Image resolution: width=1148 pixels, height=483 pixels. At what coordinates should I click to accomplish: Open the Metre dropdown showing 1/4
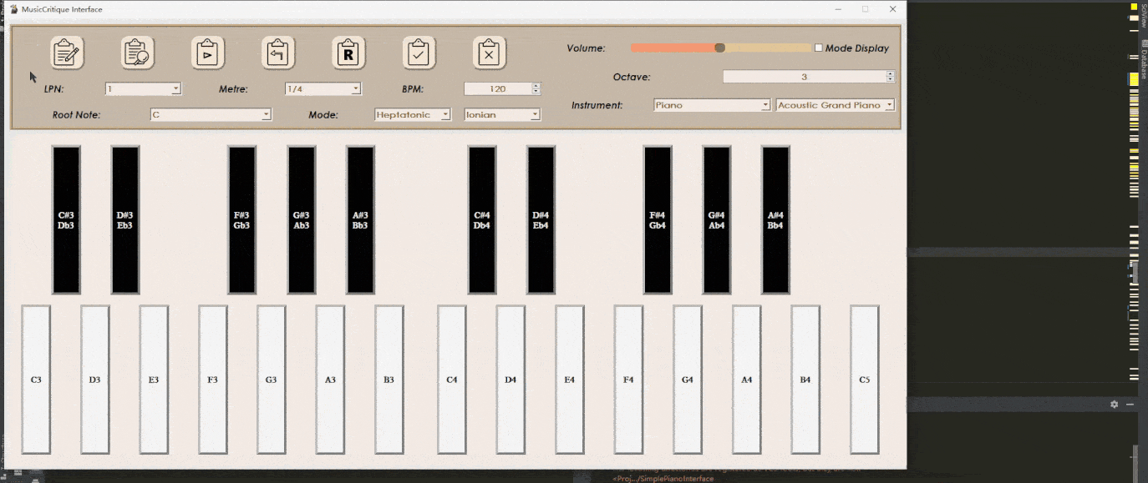tap(323, 88)
